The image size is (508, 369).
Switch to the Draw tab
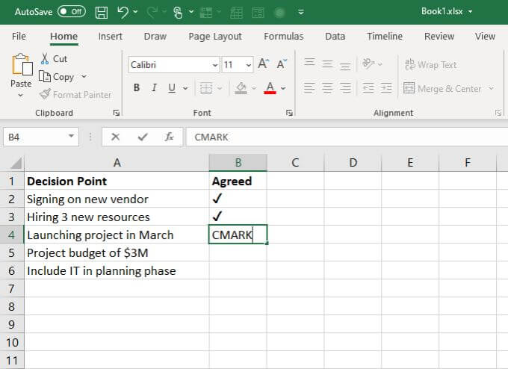[155, 37]
